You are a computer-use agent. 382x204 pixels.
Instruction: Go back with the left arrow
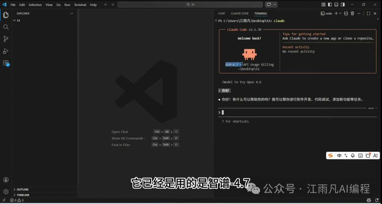[x=106, y=5]
